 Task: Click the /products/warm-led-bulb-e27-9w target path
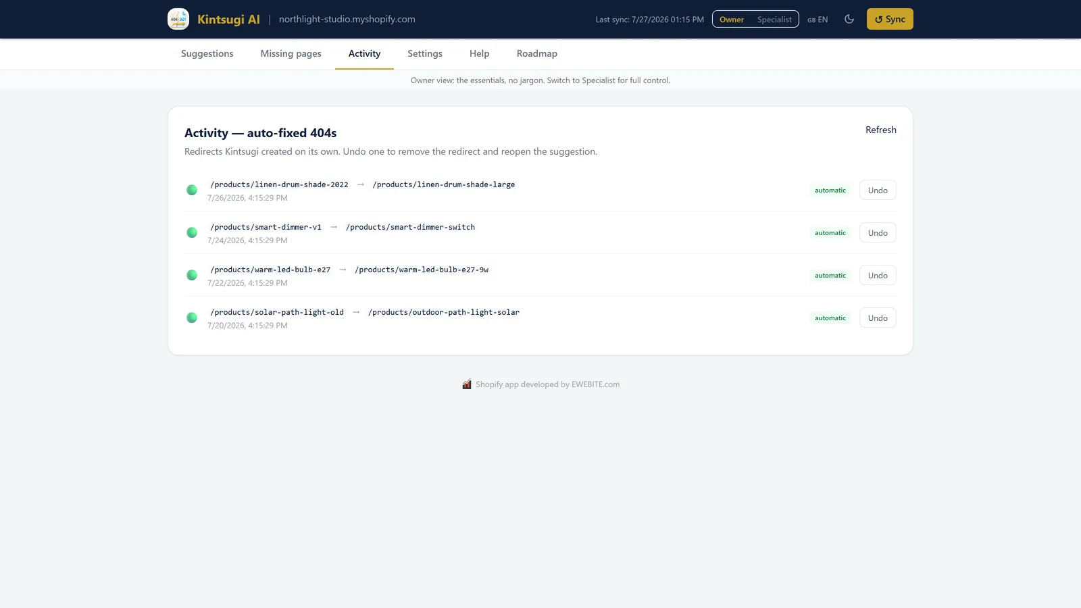[422, 270]
